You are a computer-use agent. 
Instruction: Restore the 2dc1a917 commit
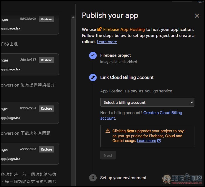click(x=46, y=60)
